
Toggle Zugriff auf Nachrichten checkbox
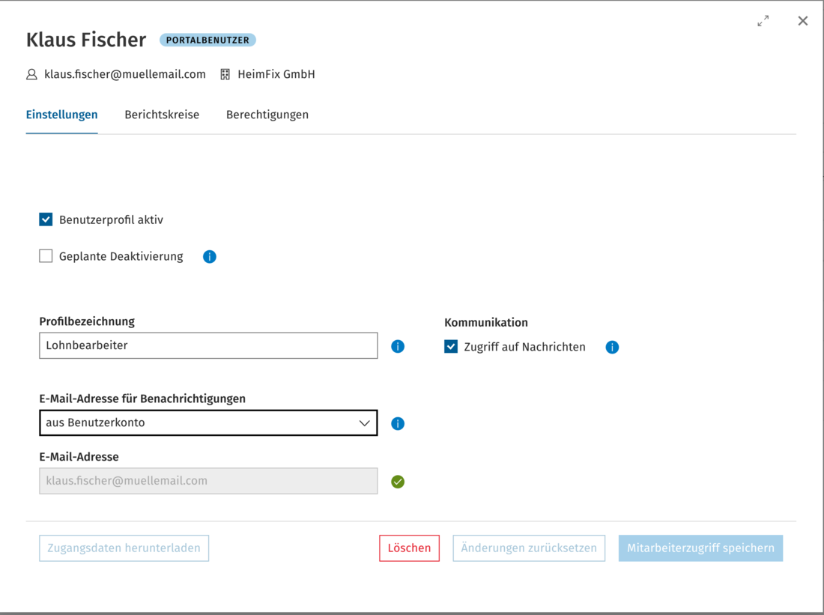coord(451,346)
